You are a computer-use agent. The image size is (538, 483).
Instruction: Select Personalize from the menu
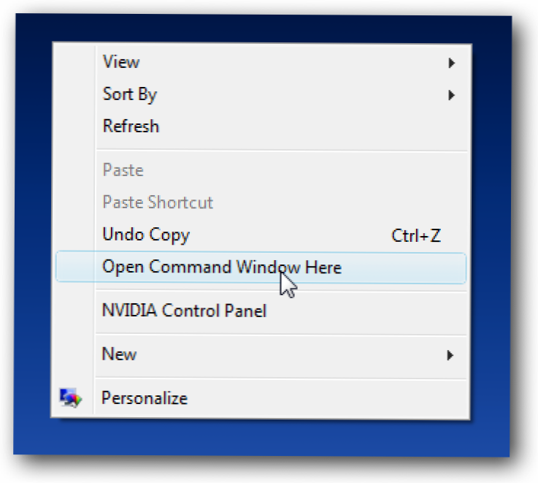[145, 398]
